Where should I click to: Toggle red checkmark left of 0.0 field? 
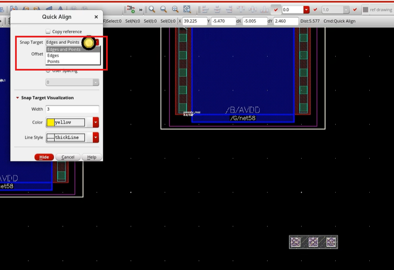(276, 10)
